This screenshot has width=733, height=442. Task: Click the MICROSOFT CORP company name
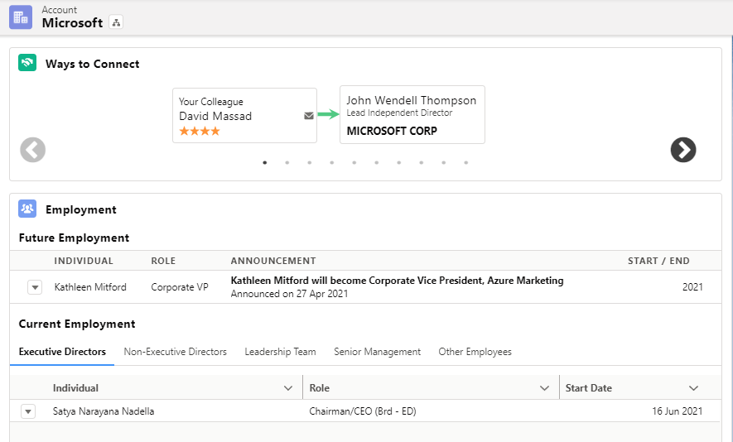tap(392, 131)
